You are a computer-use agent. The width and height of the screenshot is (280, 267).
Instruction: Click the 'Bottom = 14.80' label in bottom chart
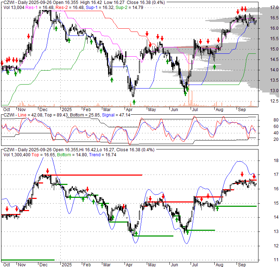tap(72, 155)
